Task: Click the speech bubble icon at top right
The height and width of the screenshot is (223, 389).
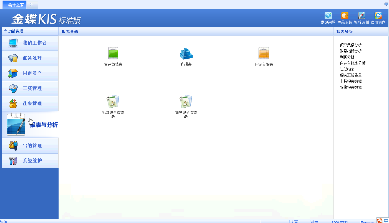Action: click(386, 4)
